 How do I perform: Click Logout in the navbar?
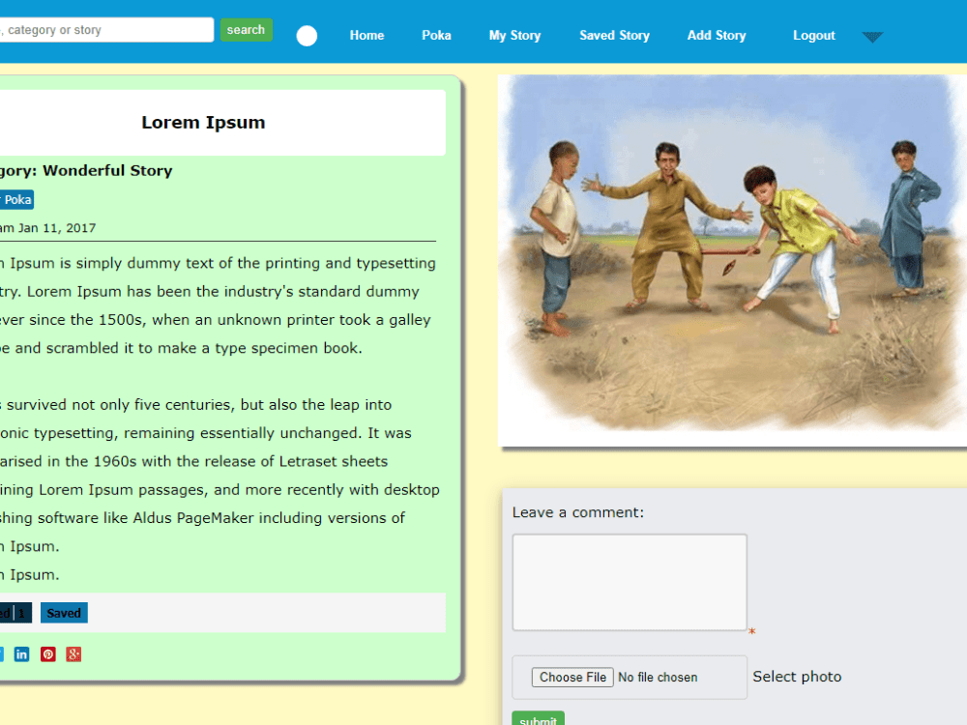[x=814, y=36]
